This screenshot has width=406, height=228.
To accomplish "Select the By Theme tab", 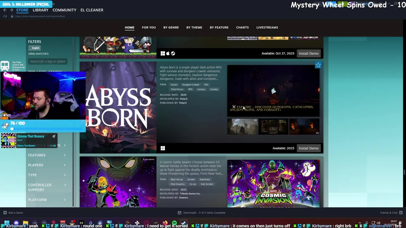I will [x=194, y=28].
